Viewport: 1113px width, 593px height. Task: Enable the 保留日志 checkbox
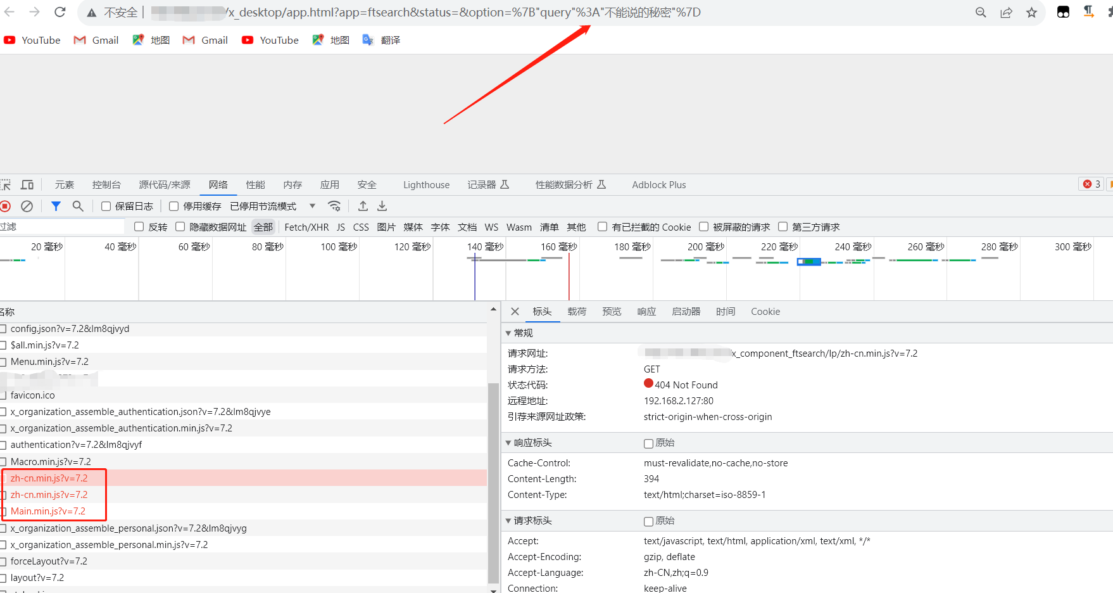click(106, 207)
